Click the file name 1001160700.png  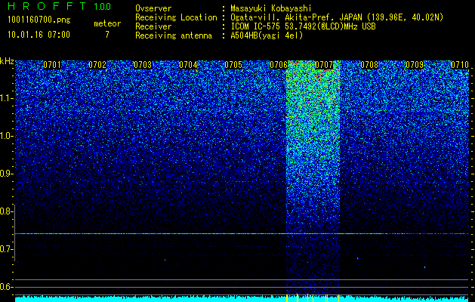(39, 20)
